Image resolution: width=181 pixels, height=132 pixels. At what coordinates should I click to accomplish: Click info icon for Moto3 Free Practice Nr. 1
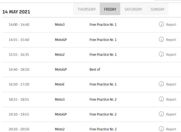click(161, 25)
